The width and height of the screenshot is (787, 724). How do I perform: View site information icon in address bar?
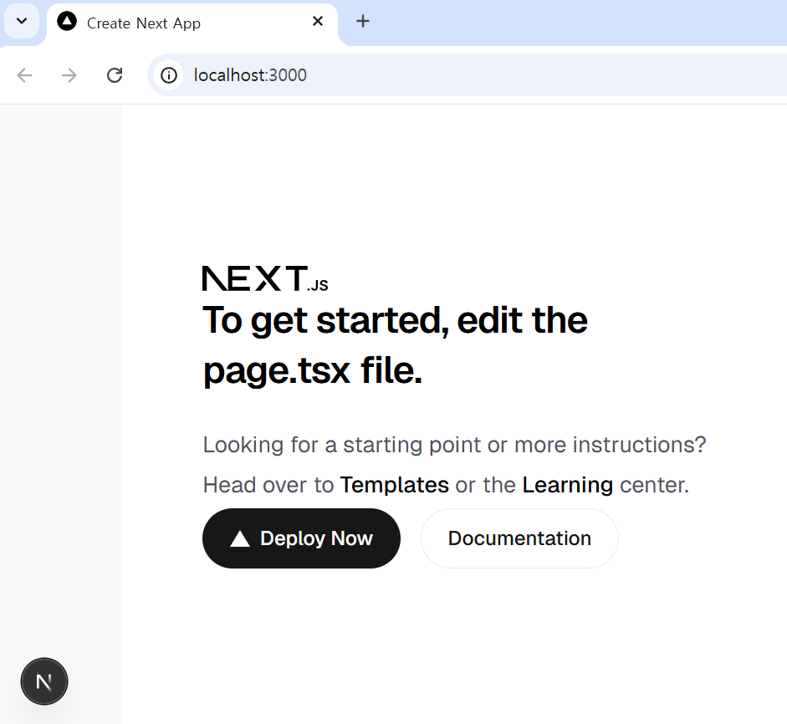coord(169,75)
